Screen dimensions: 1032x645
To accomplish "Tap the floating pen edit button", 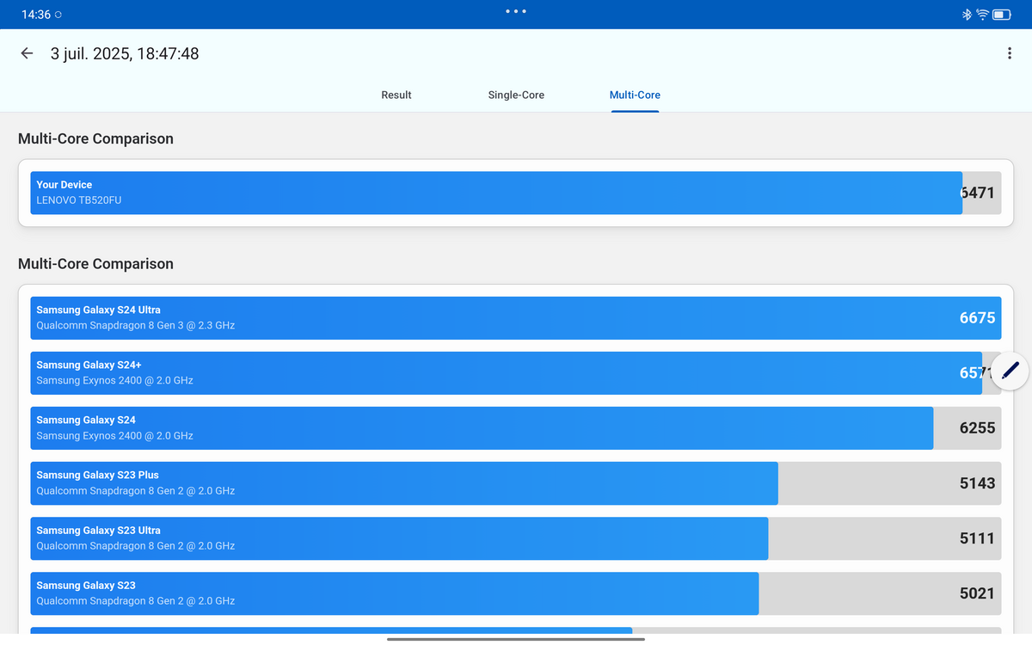I will (1010, 371).
